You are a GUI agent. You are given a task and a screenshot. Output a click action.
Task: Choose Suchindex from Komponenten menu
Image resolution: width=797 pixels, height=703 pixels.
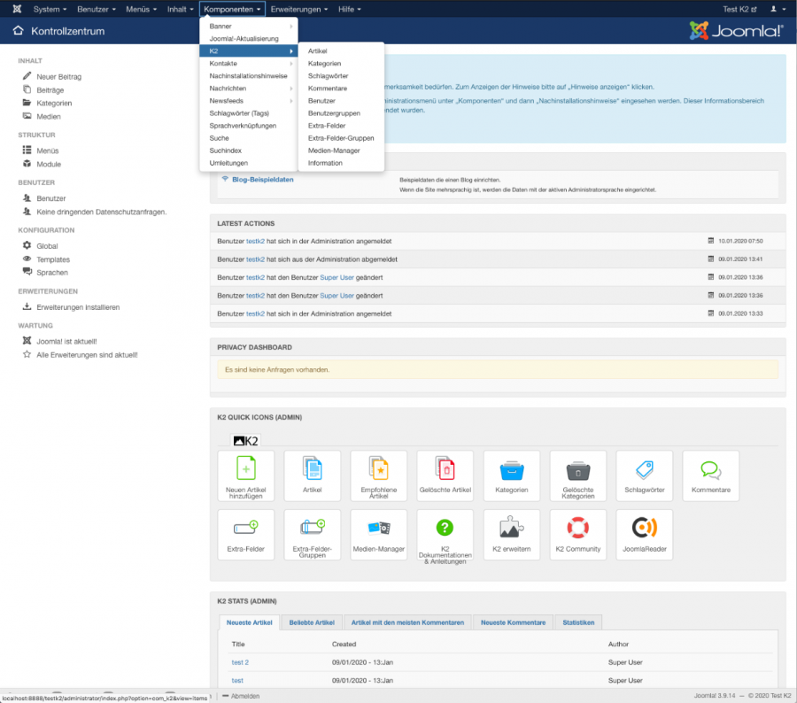tap(249, 151)
